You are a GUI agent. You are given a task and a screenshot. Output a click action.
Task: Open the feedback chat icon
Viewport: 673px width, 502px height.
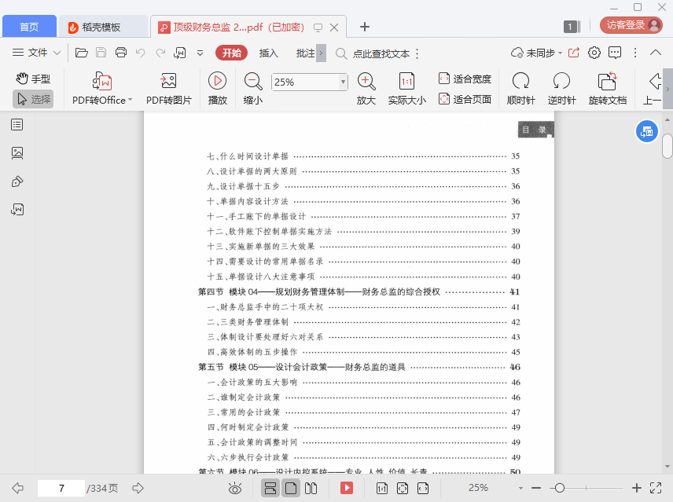point(615,53)
